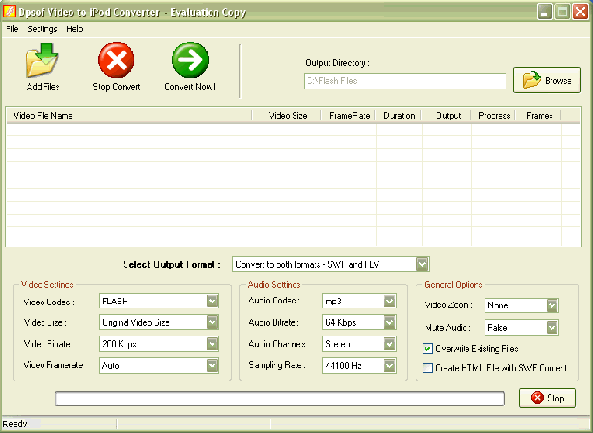Click the Add Files folder icon

tap(42, 61)
